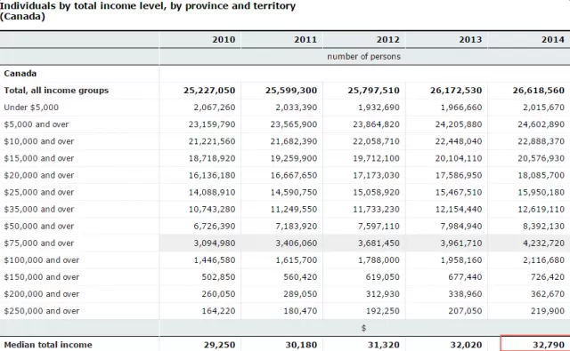Click the 'number of persons' units header

pyautogui.click(x=364, y=57)
